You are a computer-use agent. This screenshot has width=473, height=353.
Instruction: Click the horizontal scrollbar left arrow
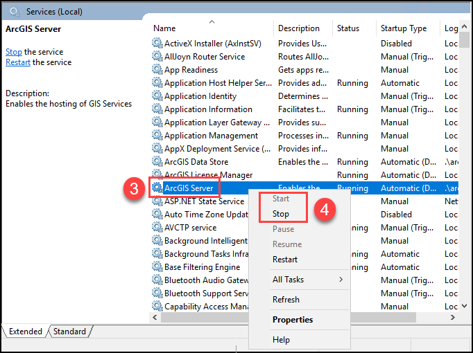pos(155,317)
